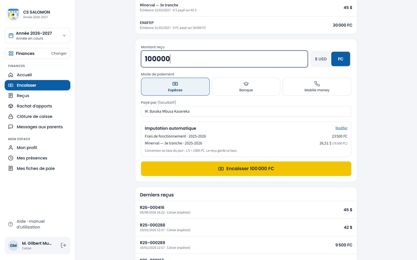Click the speech bubble icon beside Messages aux parents
417x260 pixels.
pyautogui.click(x=11, y=127)
